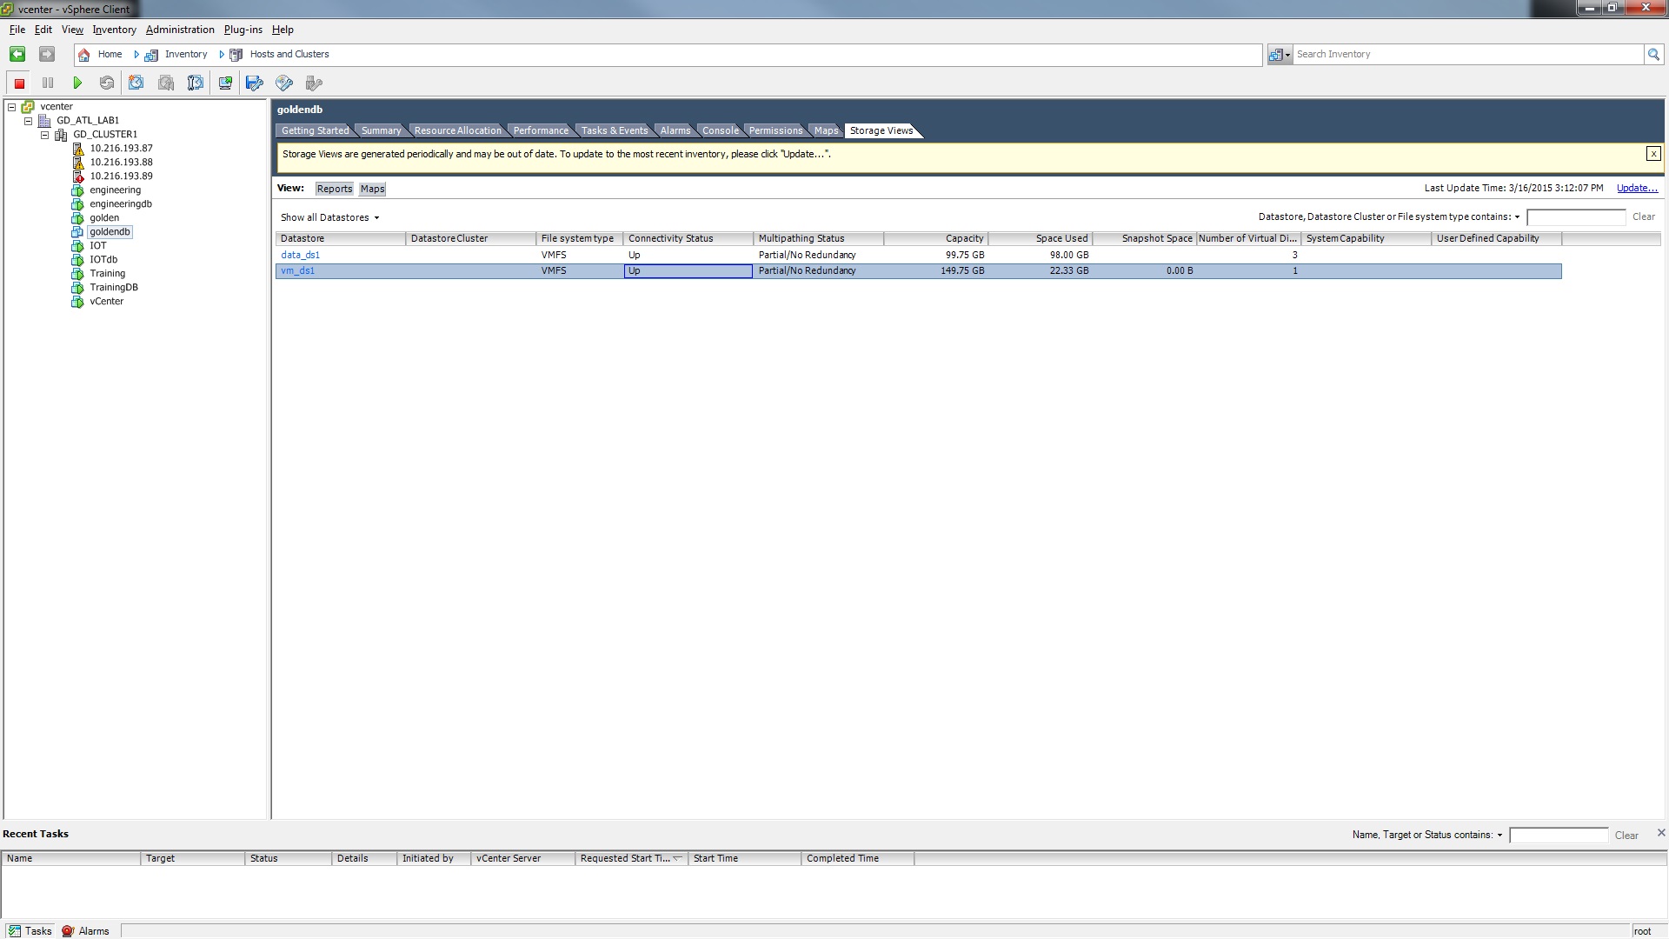Click the red Power Off toolbar icon
The height and width of the screenshot is (939, 1669).
(x=19, y=83)
